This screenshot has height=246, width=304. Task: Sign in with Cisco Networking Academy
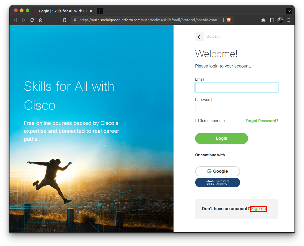coord(217,182)
